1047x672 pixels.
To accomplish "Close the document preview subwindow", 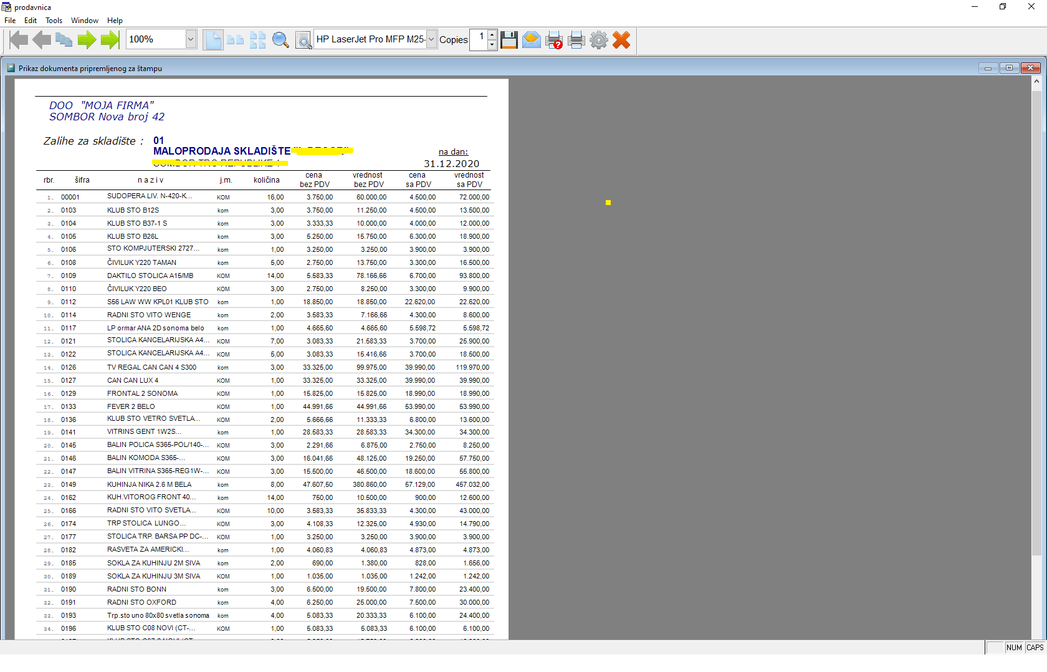I will click(x=1030, y=68).
